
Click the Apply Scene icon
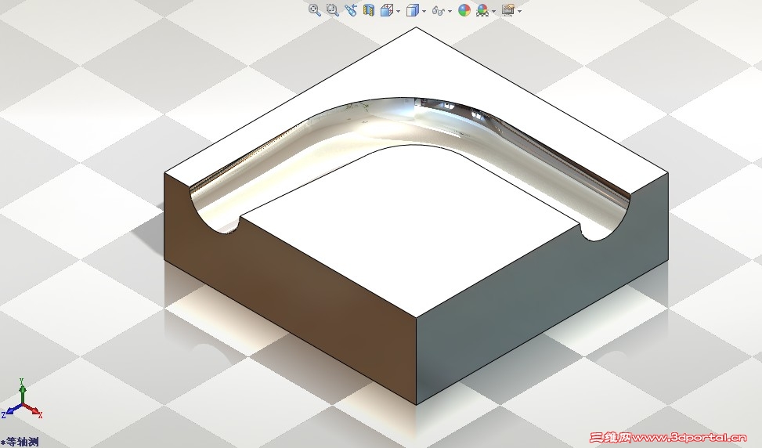[x=482, y=10]
